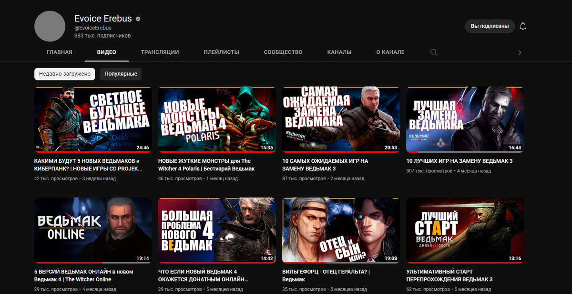Click the Evoice Erebus channel name
Image resolution: width=572 pixels, height=294 pixels.
[103, 19]
